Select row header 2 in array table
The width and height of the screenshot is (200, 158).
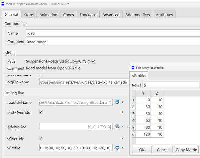click(134, 107)
